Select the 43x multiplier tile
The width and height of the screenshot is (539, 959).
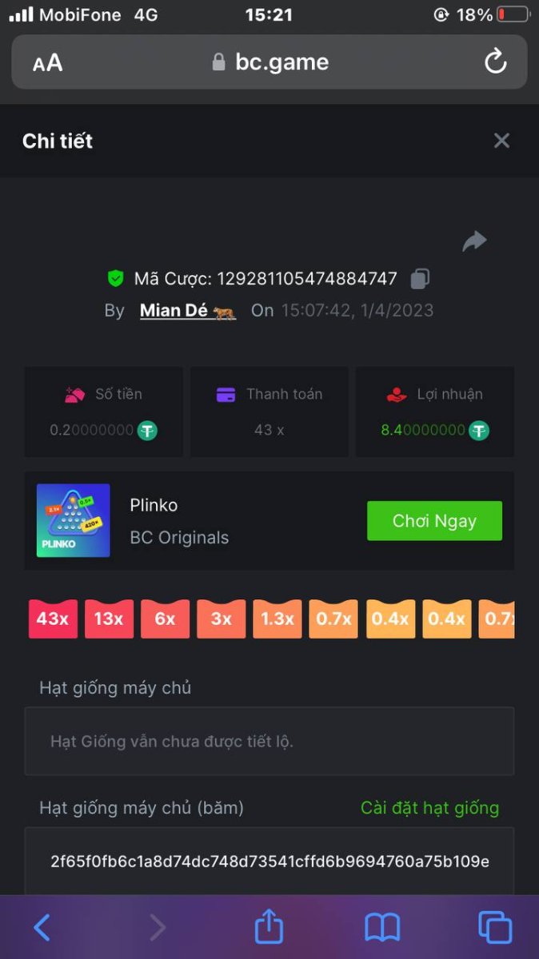tap(53, 619)
